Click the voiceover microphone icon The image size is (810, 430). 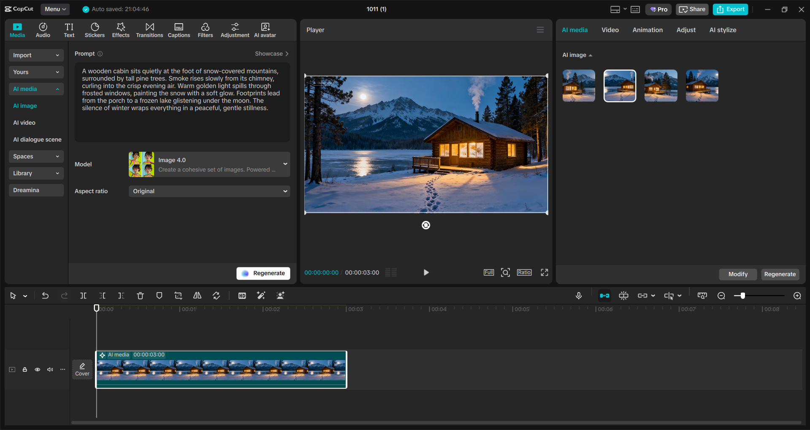point(579,296)
